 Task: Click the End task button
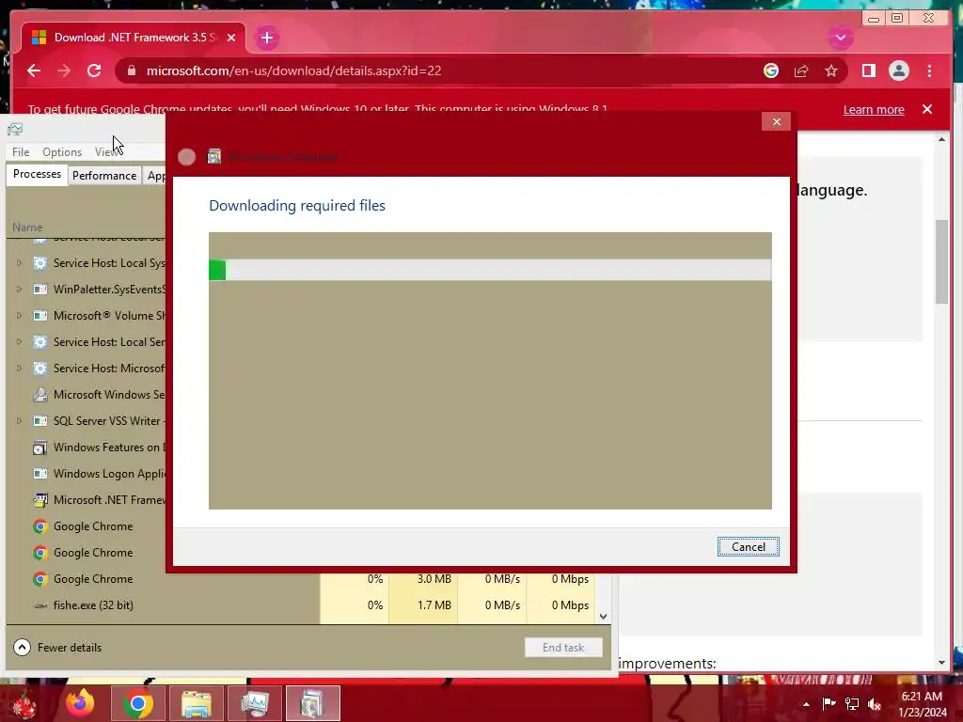(563, 648)
